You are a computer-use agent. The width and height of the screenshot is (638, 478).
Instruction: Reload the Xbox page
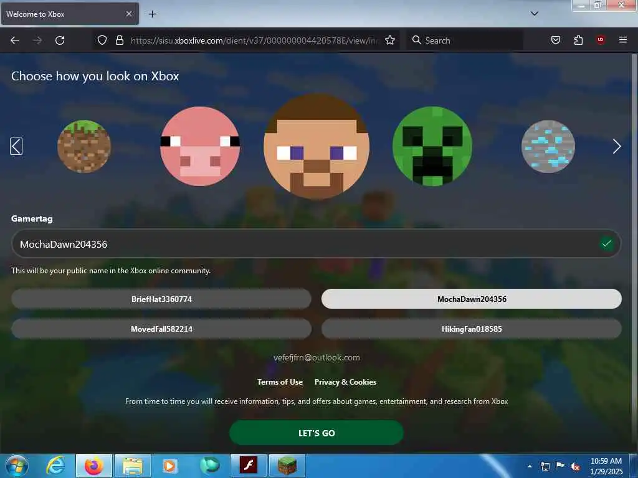click(x=60, y=40)
